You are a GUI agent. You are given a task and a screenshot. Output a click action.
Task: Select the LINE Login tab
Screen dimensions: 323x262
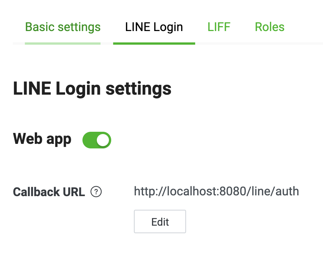point(154,27)
